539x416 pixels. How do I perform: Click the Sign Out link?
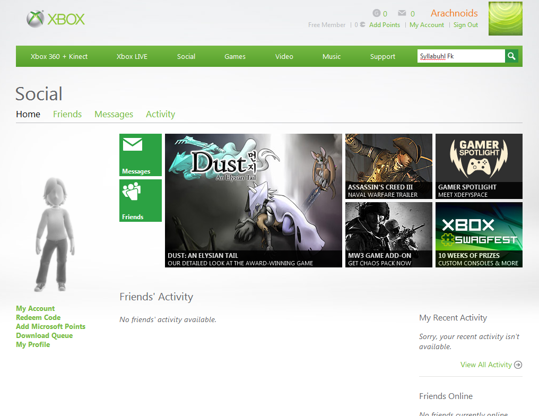coord(465,25)
